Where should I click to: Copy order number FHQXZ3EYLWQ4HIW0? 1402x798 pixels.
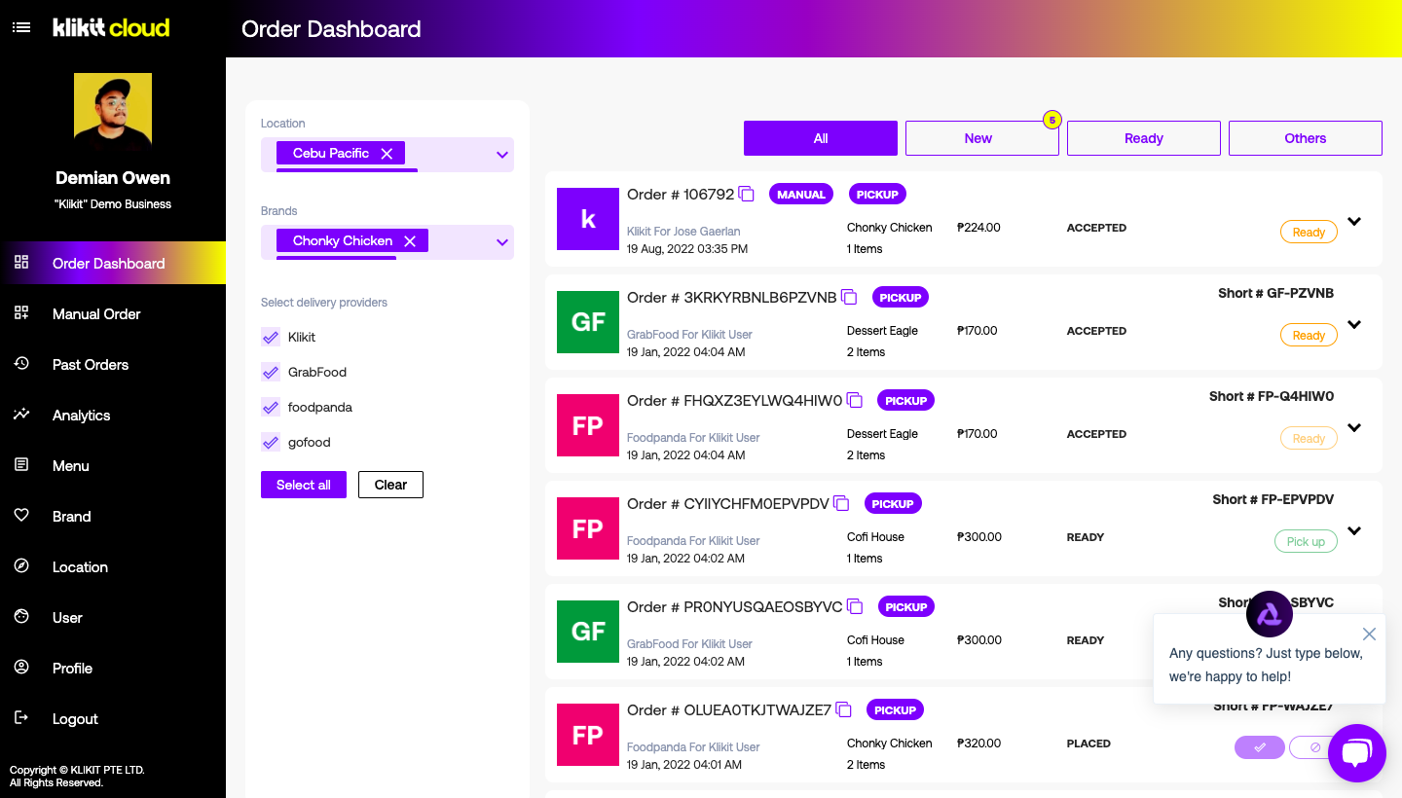[x=855, y=400]
